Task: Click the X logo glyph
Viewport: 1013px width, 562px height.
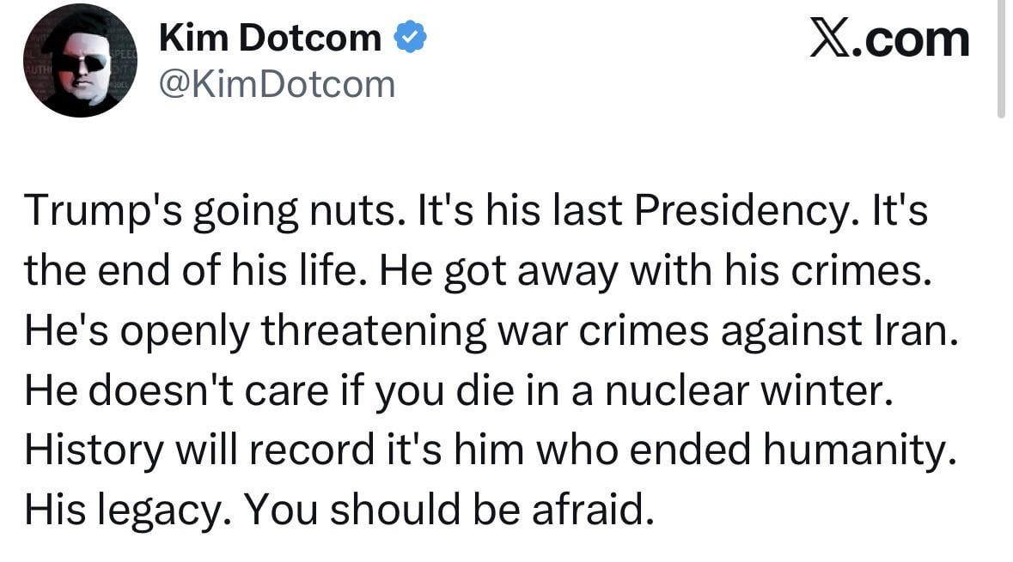Action: pos(828,39)
